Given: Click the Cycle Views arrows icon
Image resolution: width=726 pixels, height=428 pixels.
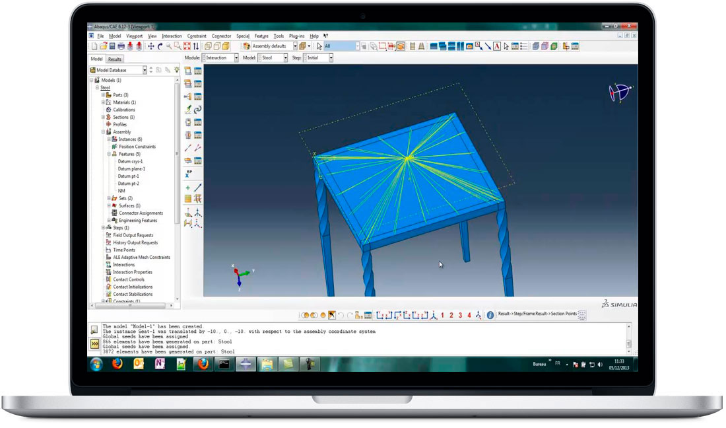Looking at the screenshot, I should click(196, 46).
